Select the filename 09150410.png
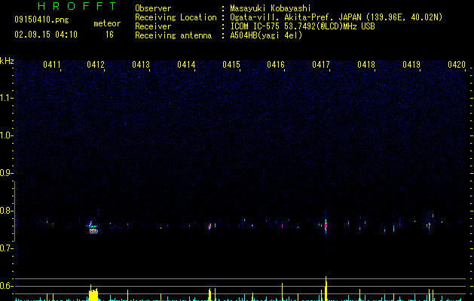The image size is (474, 301). point(41,20)
